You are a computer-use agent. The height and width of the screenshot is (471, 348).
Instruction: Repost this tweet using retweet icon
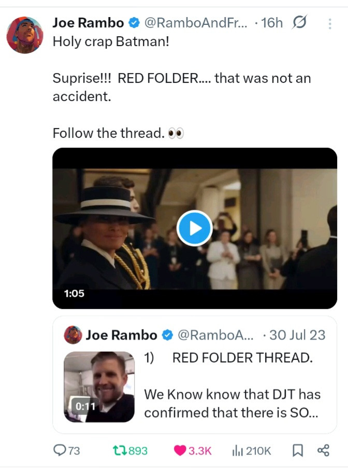coord(119,450)
